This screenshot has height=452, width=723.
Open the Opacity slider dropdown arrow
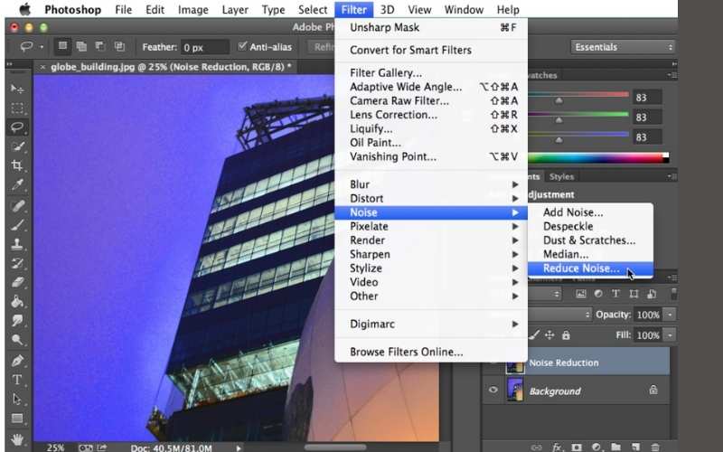click(x=670, y=315)
